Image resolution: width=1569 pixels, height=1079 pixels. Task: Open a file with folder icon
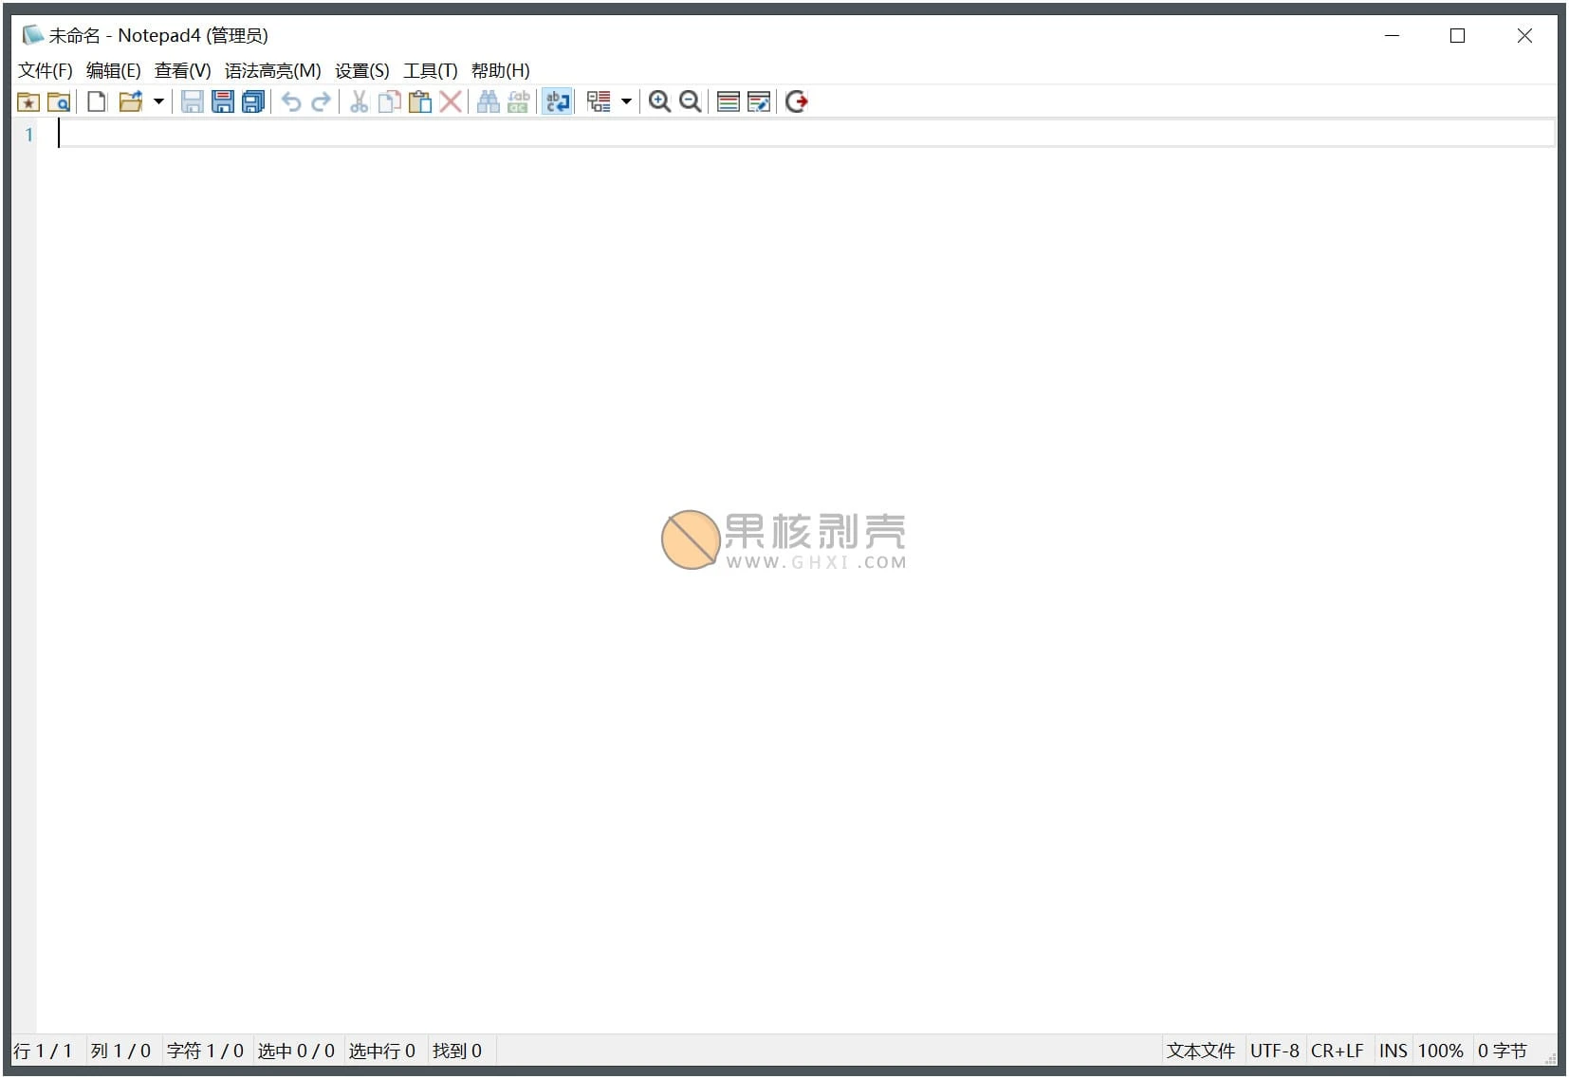130,101
